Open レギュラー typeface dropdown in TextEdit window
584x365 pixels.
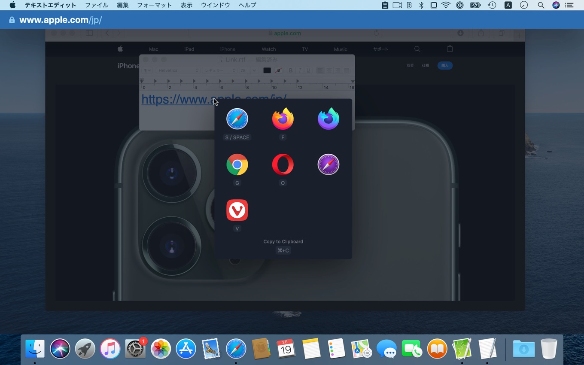pos(220,70)
